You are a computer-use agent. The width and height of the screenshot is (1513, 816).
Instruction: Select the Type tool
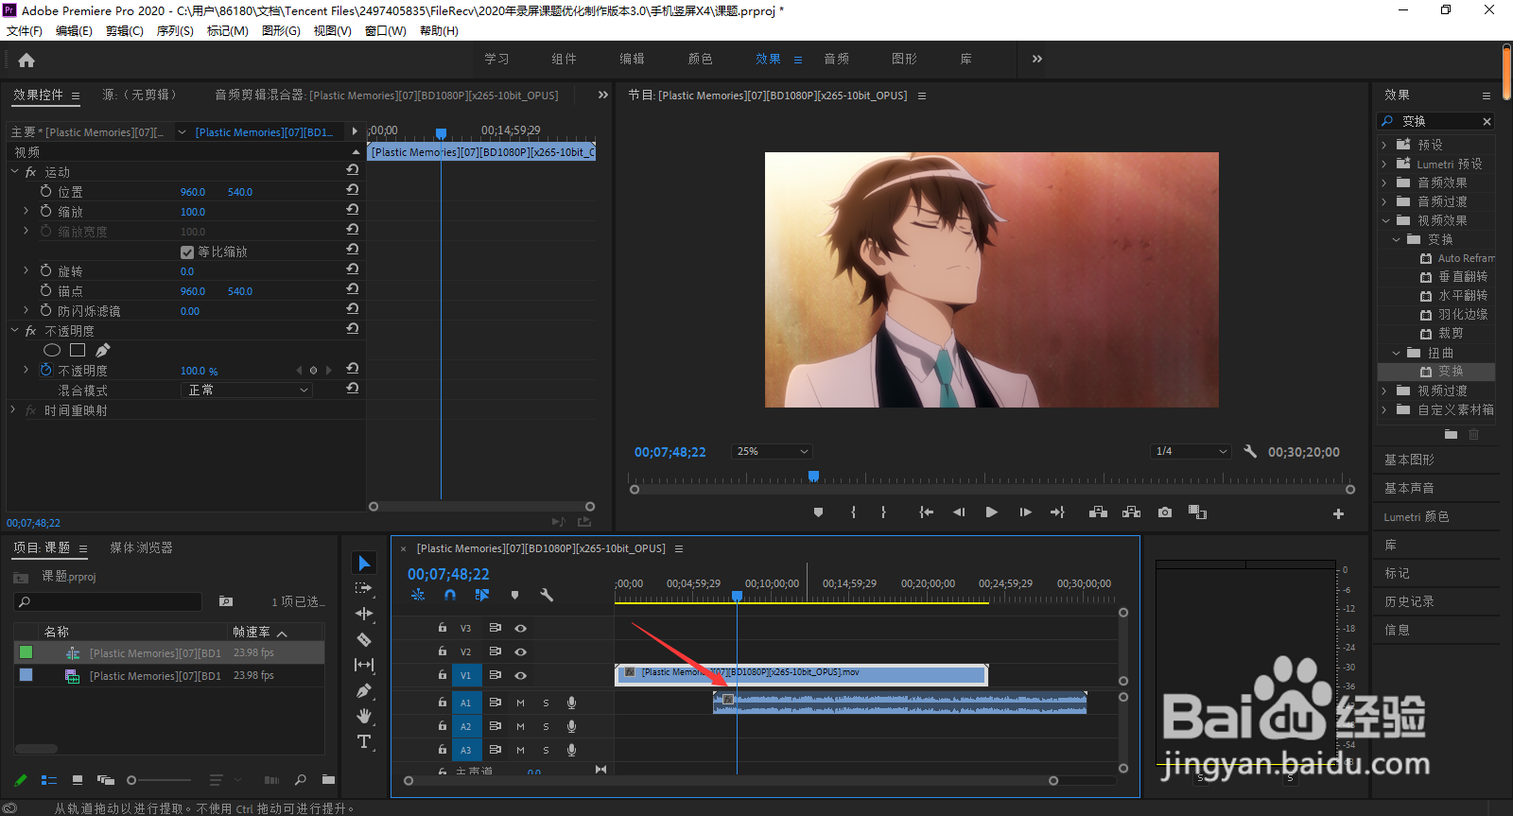pos(364,741)
